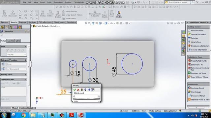
Task: Click Move Entities
Action: [x=70, y=18]
